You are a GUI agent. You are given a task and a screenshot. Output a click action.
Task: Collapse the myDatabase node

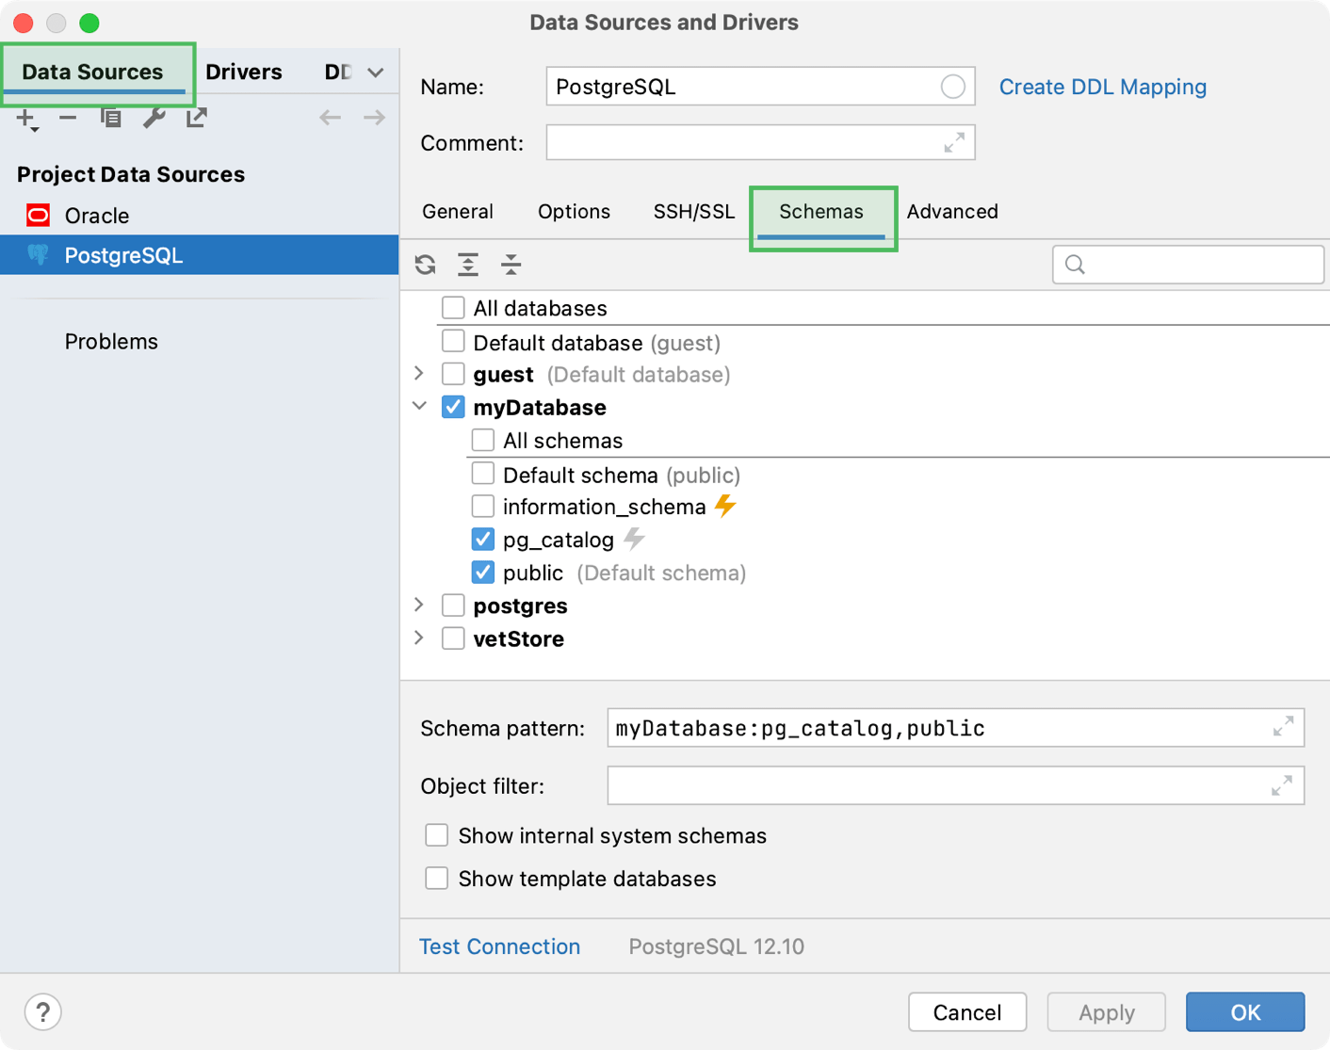coord(420,407)
